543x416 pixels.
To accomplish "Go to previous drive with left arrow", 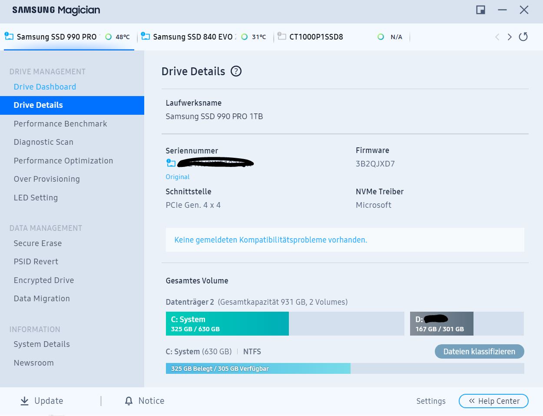I will [497, 37].
